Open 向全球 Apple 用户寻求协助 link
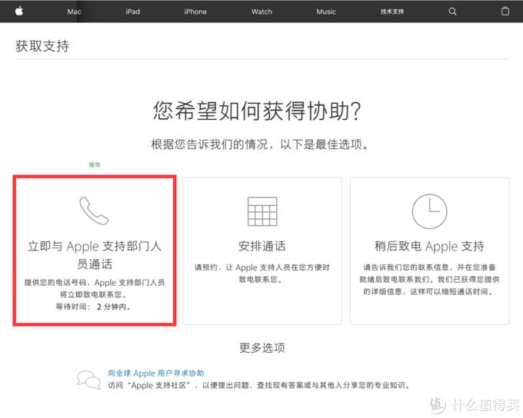 156,373
